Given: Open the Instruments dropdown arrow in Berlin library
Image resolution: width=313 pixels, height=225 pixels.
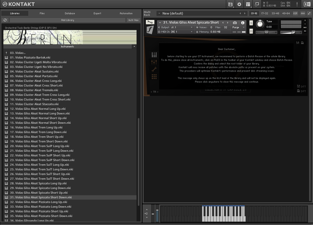Looking at the screenshot, I should click(134, 47).
